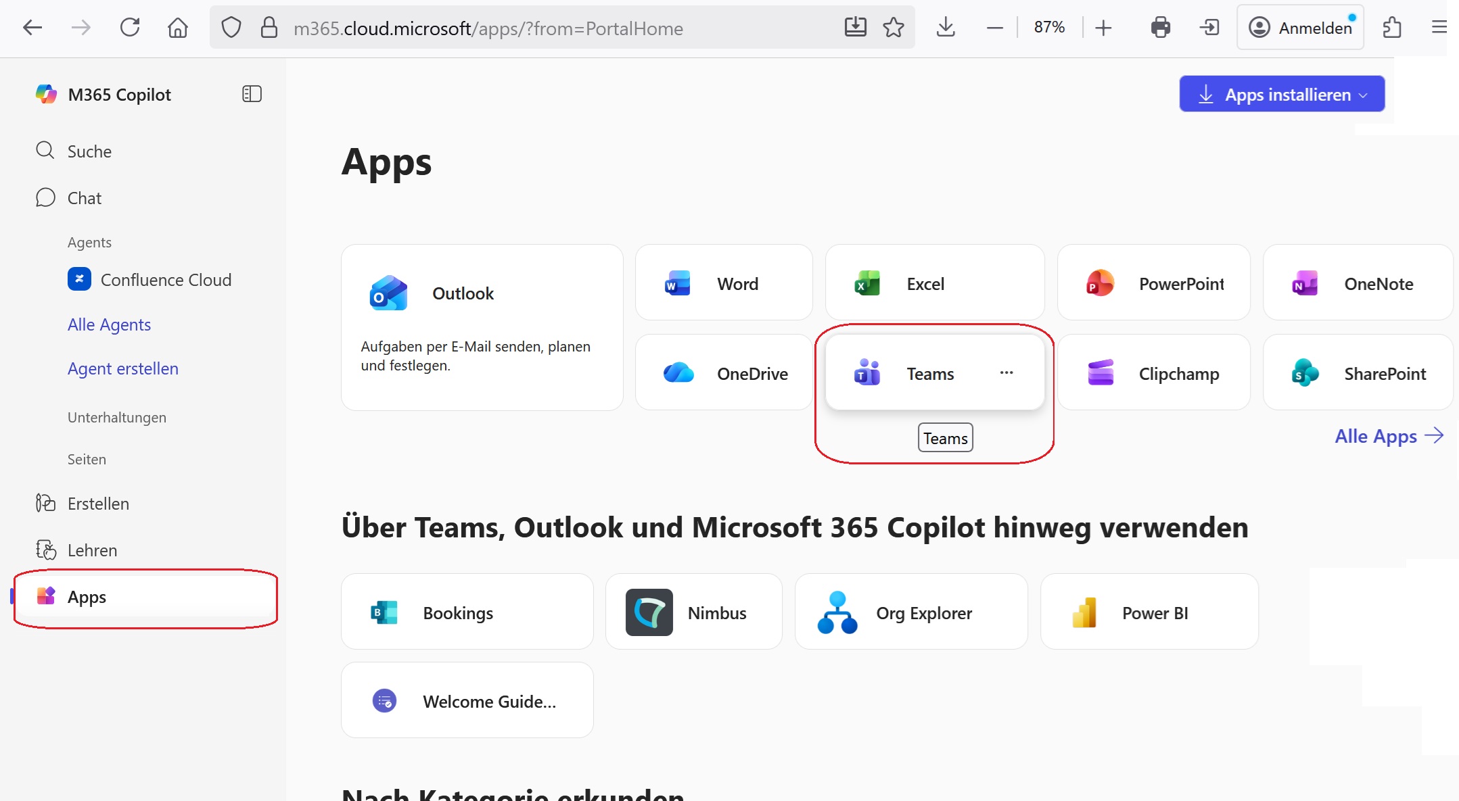
Task: Open OneNote
Action: pos(1358,283)
